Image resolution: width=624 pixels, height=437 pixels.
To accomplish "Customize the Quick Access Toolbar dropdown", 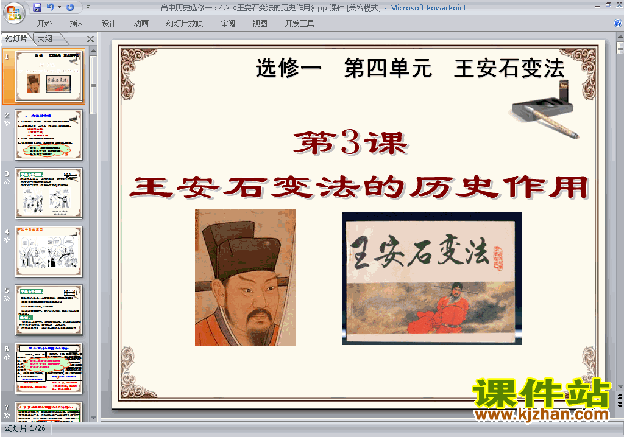I will 88,7.
